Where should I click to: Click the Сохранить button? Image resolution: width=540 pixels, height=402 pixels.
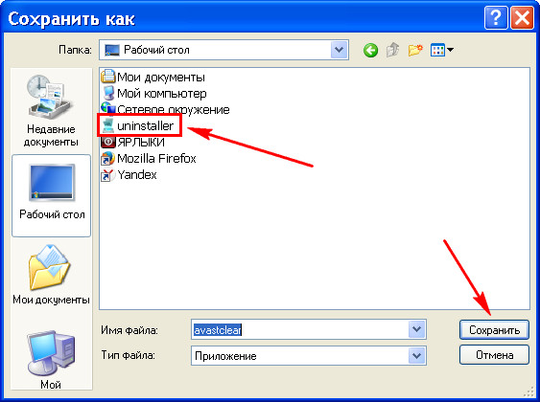494,330
